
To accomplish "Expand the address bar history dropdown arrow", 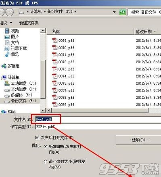I will point(114,12).
